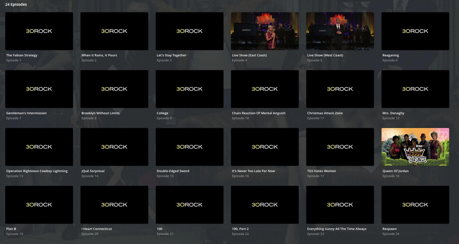The width and height of the screenshot is (459, 244).
Task: Play Live Show (East Coast) thumbnail
Action: coord(265,31)
